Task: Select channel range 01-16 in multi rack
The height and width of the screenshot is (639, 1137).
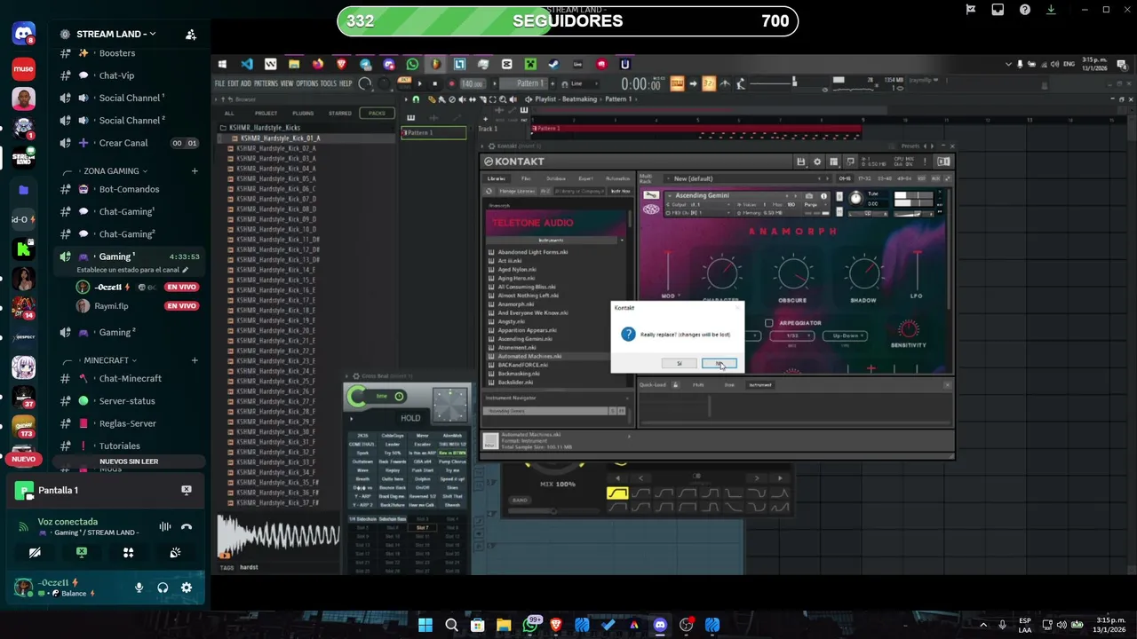Action: [844, 178]
